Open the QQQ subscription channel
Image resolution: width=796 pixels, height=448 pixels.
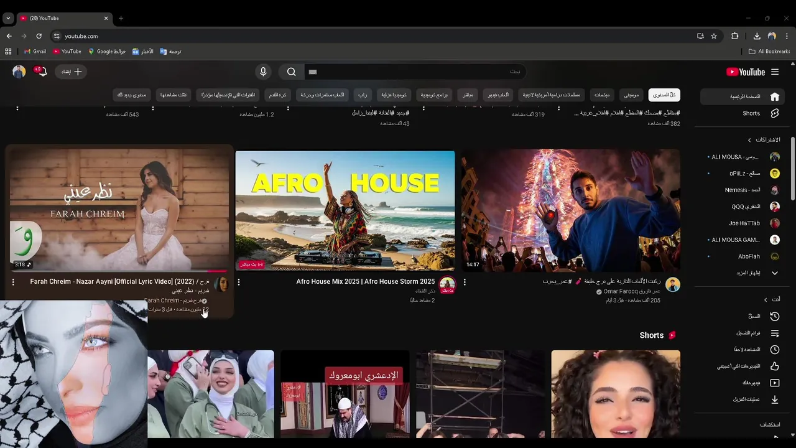(744, 207)
